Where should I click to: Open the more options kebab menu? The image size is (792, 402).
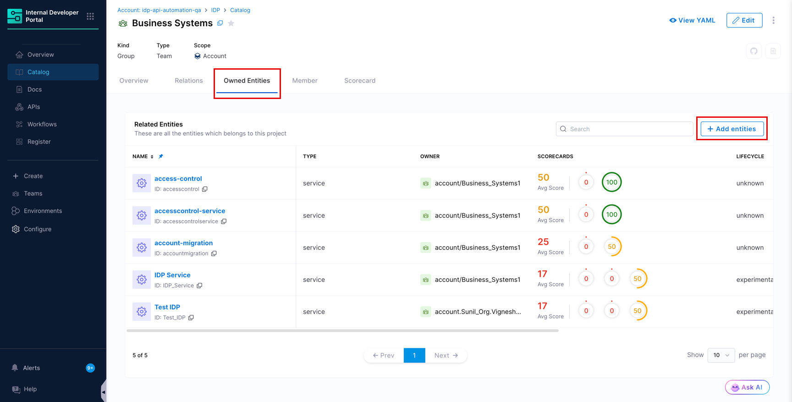coord(773,20)
